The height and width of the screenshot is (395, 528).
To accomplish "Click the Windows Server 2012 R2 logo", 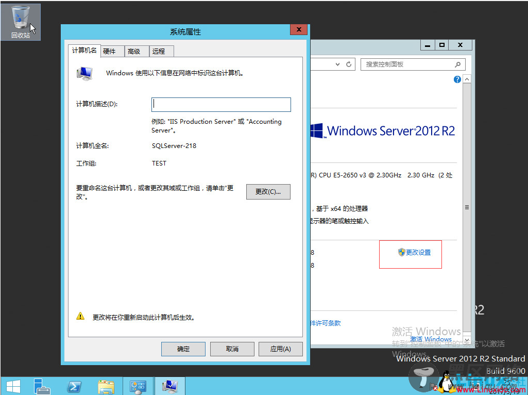I will [383, 131].
